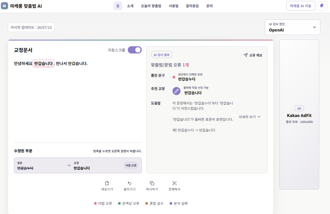Click the 수정된 부분 heading
The width and height of the screenshot is (330, 214).
point(23,151)
